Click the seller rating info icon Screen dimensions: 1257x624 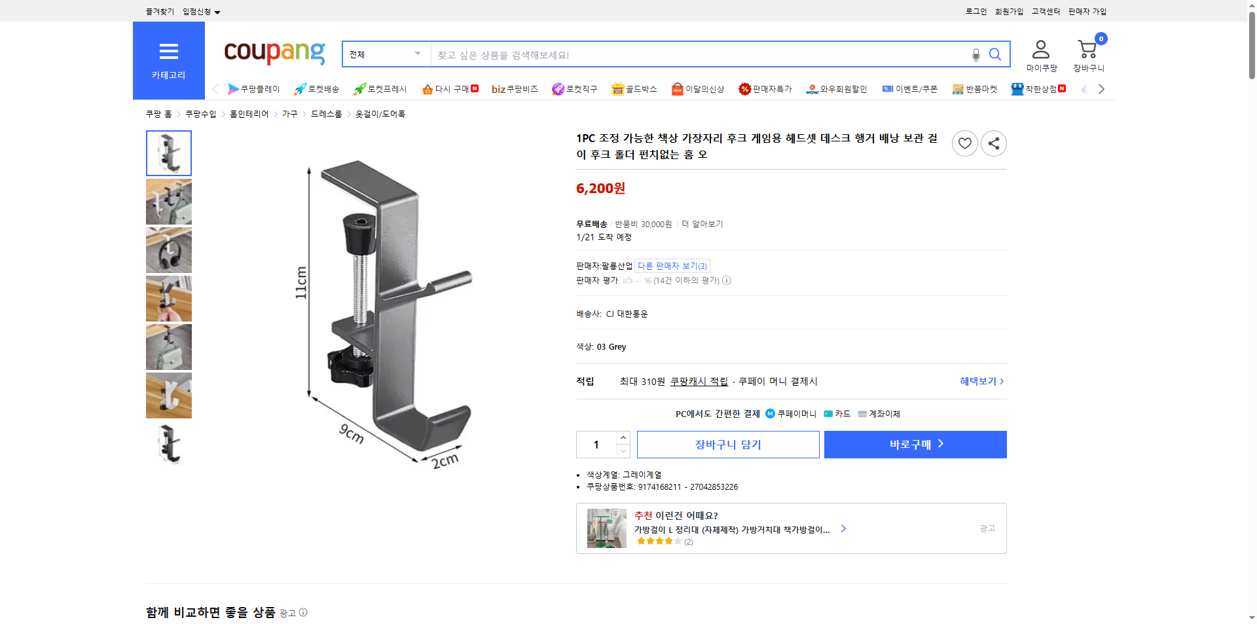tap(727, 280)
